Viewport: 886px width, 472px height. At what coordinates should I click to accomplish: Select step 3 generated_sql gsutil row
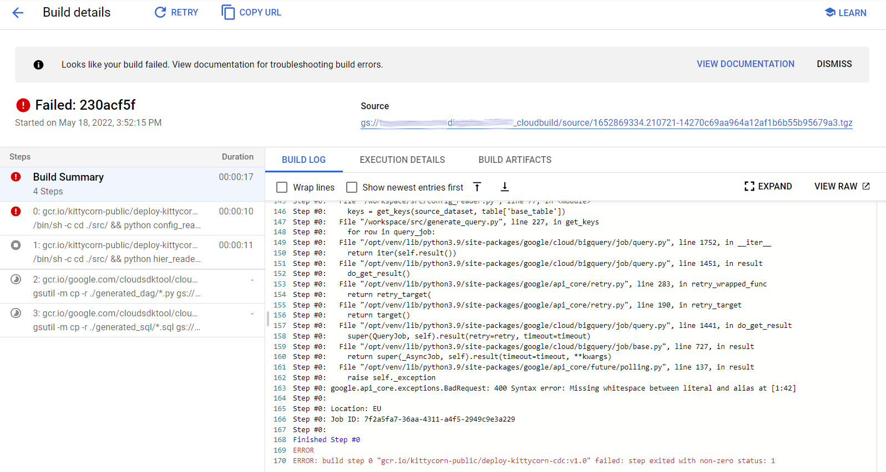click(x=132, y=320)
